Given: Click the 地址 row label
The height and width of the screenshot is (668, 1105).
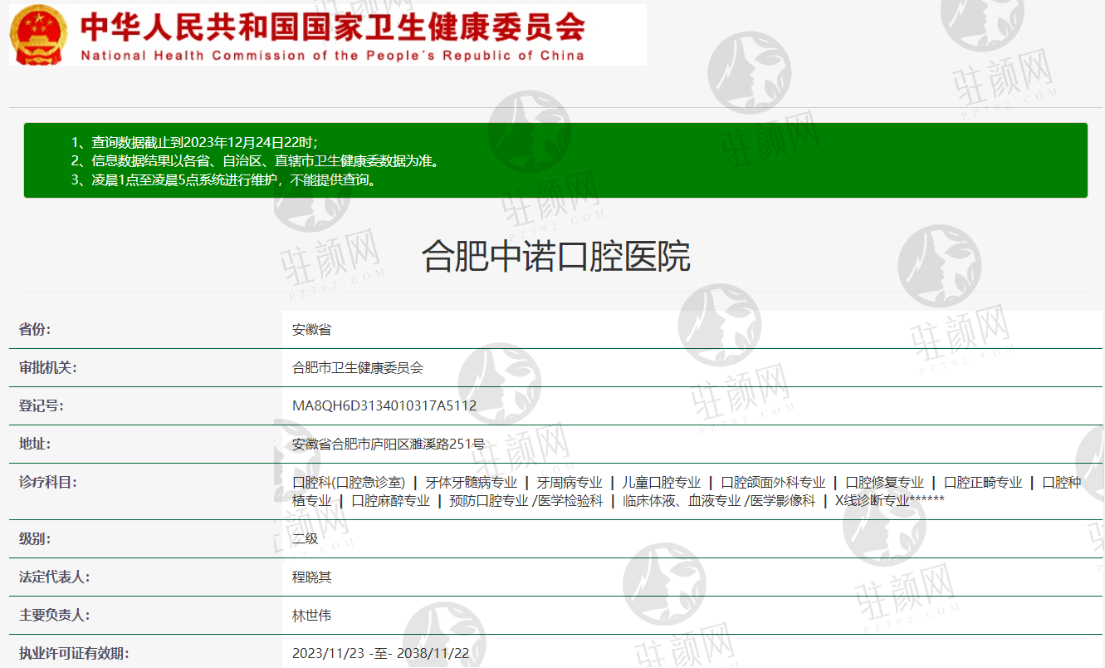Looking at the screenshot, I should [x=35, y=445].
